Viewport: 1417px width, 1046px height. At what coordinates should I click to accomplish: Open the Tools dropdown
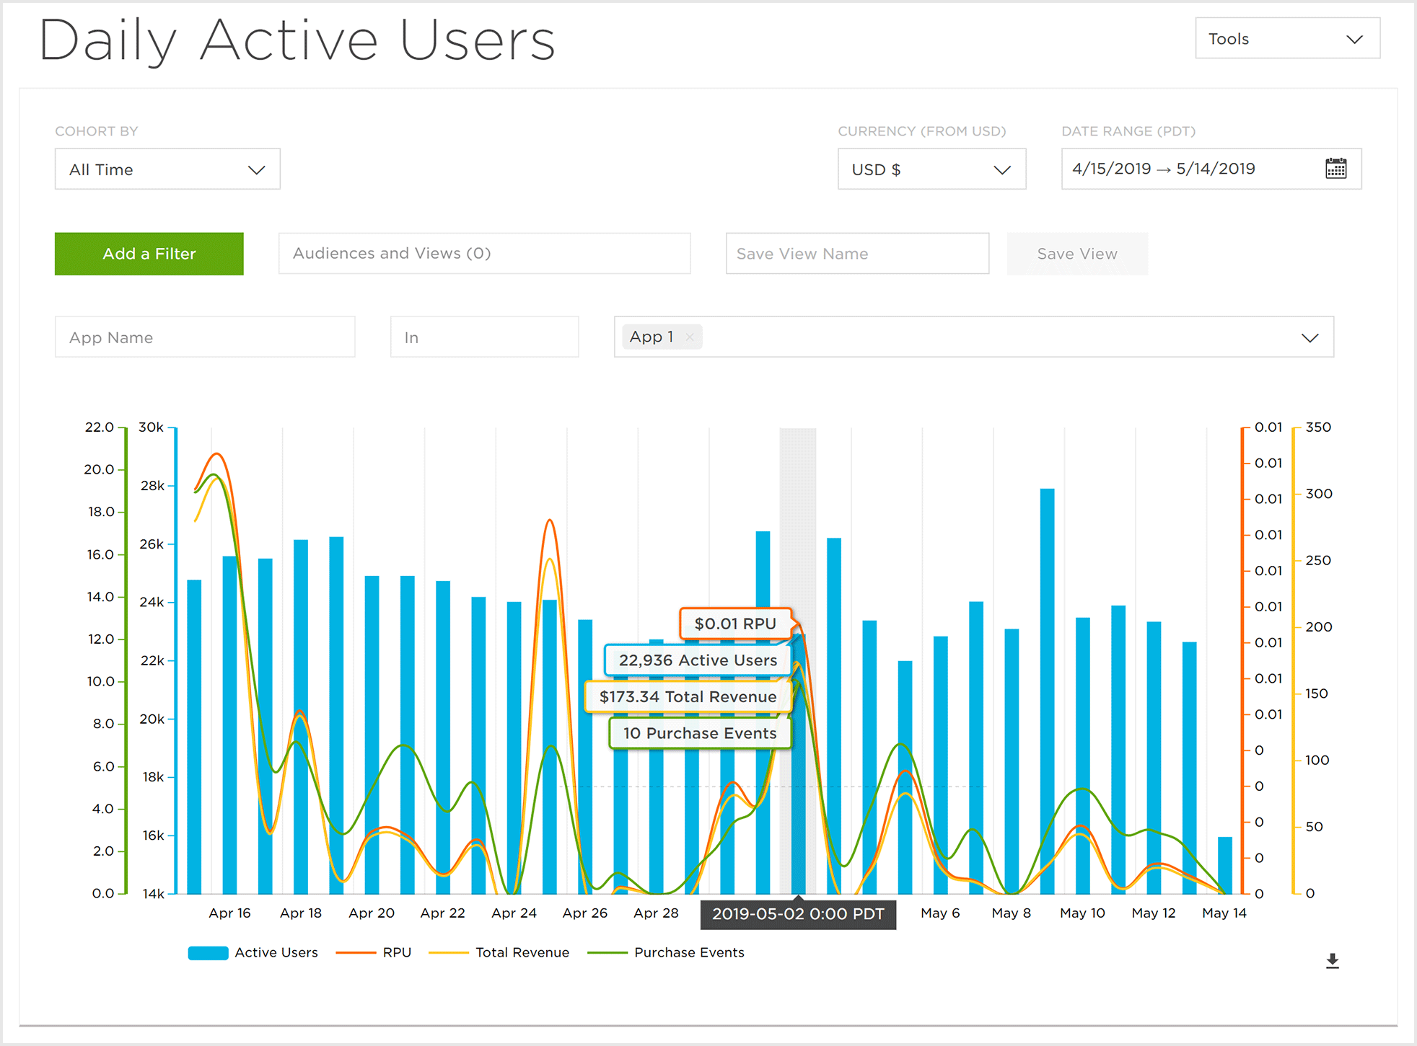click(1286, 39)
